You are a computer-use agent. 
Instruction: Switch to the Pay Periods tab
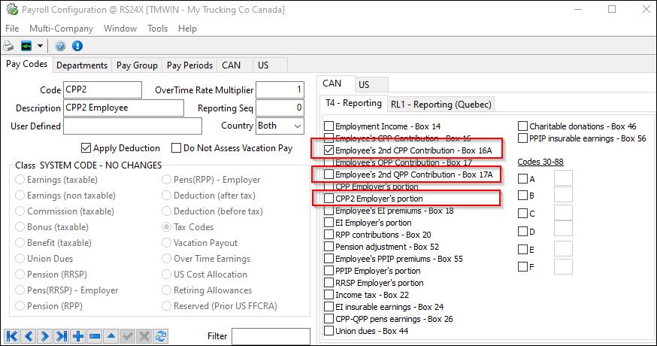pyautogui.click(x=189, y=65)
